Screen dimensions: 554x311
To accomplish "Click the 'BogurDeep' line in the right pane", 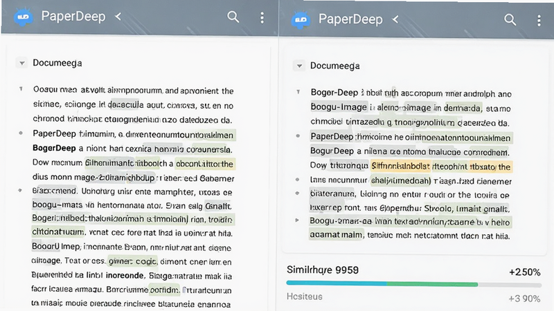I will tap(409, 151).
